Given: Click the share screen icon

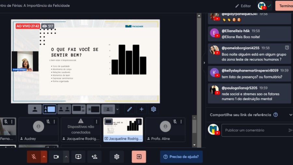Looking at the screenshot, I should [78, 157].
